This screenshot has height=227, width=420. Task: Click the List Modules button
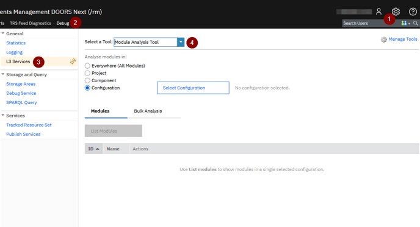[114, 131]
